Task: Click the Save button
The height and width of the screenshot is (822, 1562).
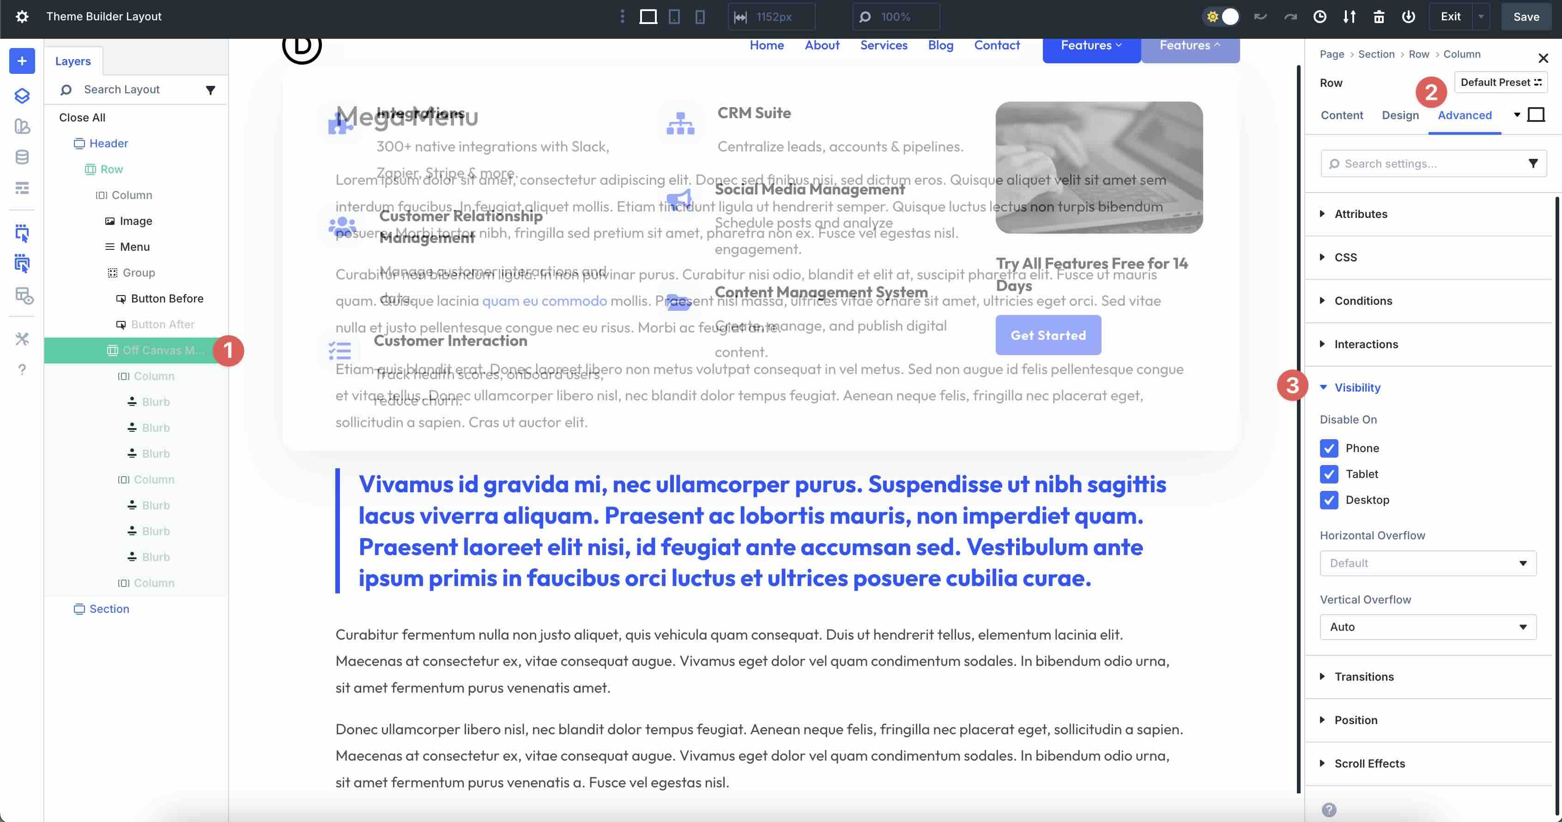Action: click(x=1526, y=16)
